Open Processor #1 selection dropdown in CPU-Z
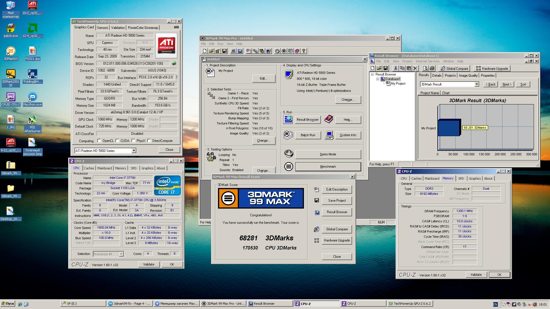 121,254
